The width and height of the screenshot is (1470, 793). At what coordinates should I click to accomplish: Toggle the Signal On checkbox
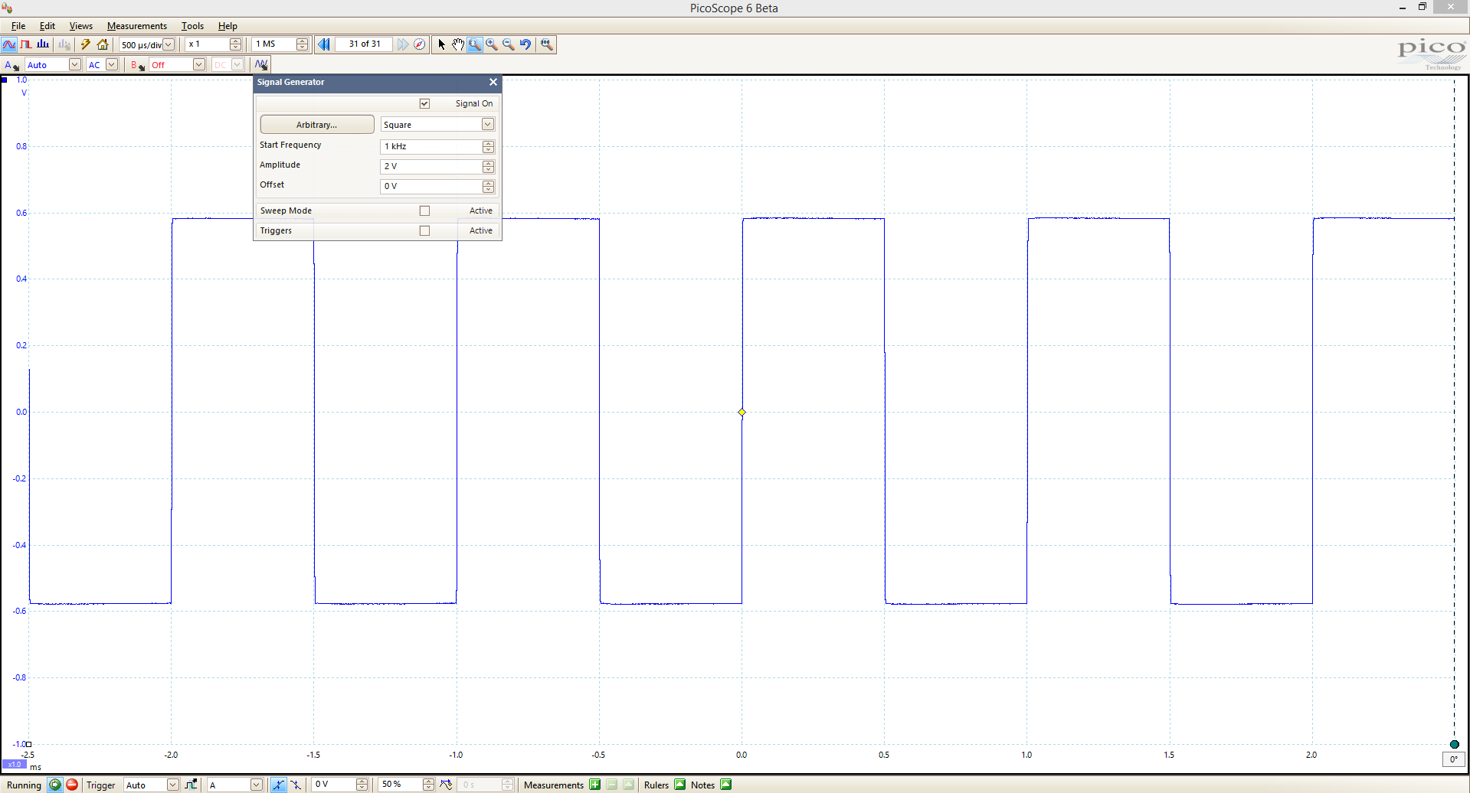(x=424, y=103)
